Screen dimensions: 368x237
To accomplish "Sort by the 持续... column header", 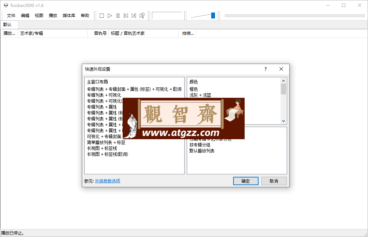I will pyautogui.click(x=187, y=33).
